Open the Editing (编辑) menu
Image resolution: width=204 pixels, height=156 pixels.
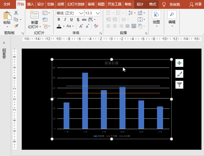(172, 19)
